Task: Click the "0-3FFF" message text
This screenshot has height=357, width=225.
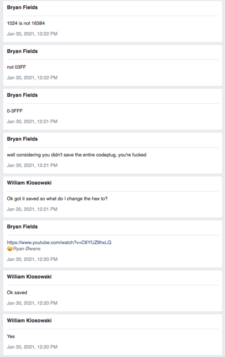Action: click(x=15, y=111)
